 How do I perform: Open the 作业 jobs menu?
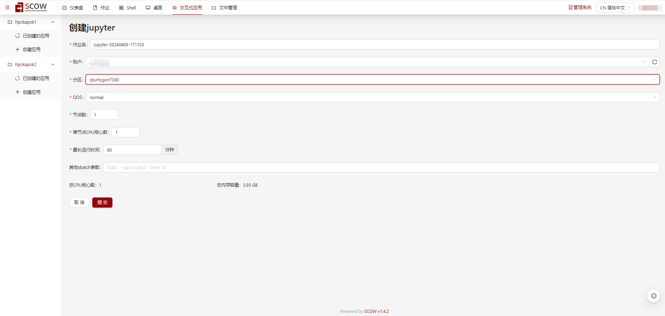coord(101,8)
